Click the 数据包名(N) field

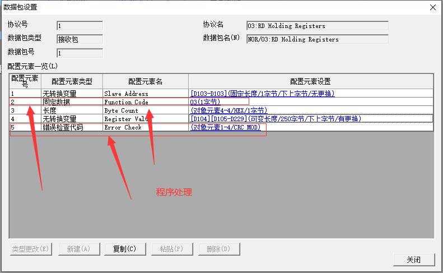click(x=317, y=40)
